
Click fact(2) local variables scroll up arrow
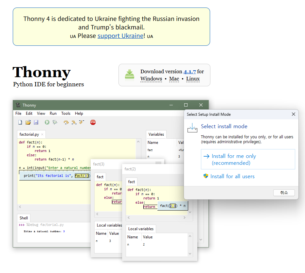pyautogui.click(x=190, y=236)
